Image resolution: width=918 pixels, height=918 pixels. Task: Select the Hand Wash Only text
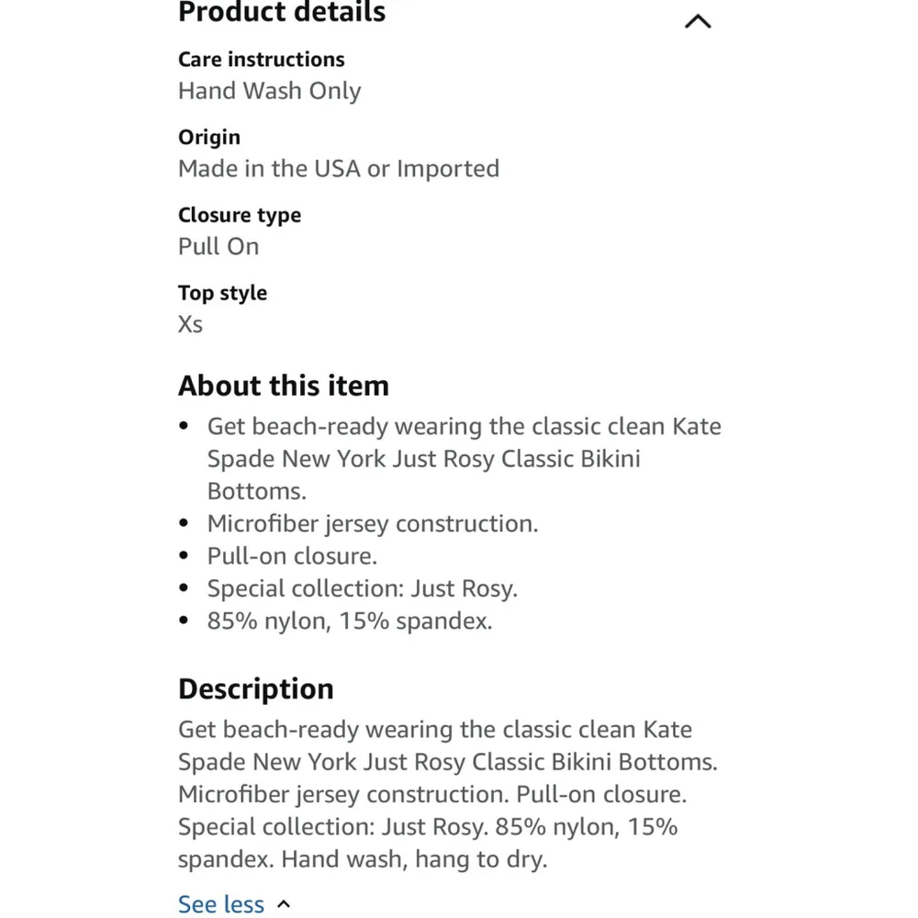269,91
